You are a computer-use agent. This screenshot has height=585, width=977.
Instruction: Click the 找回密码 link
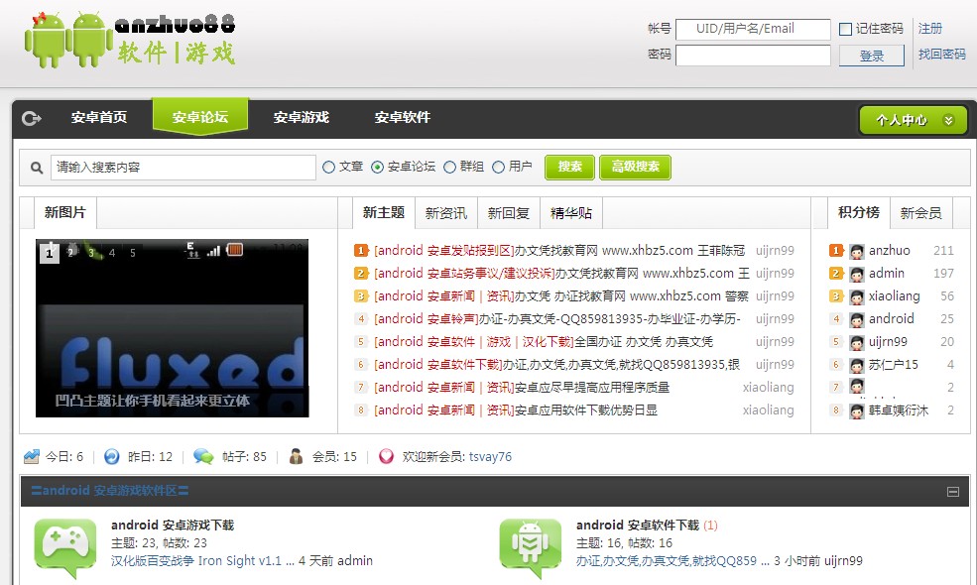click(941, 55)
